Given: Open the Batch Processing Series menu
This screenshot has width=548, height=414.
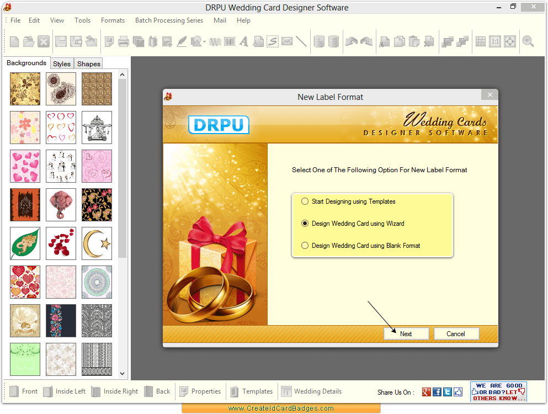Looking at the screenshot, I should [x=169, y=20].
